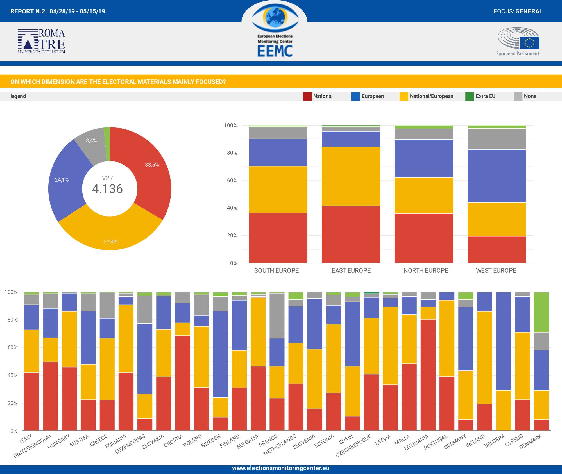Click the GERMANY country label

coord(455,442)
